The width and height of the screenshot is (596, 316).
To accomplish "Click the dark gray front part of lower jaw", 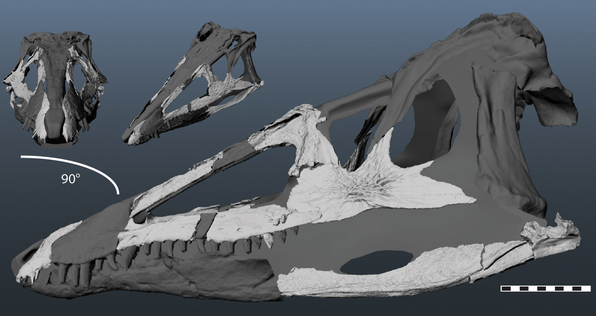I will [x=186, y=279].
